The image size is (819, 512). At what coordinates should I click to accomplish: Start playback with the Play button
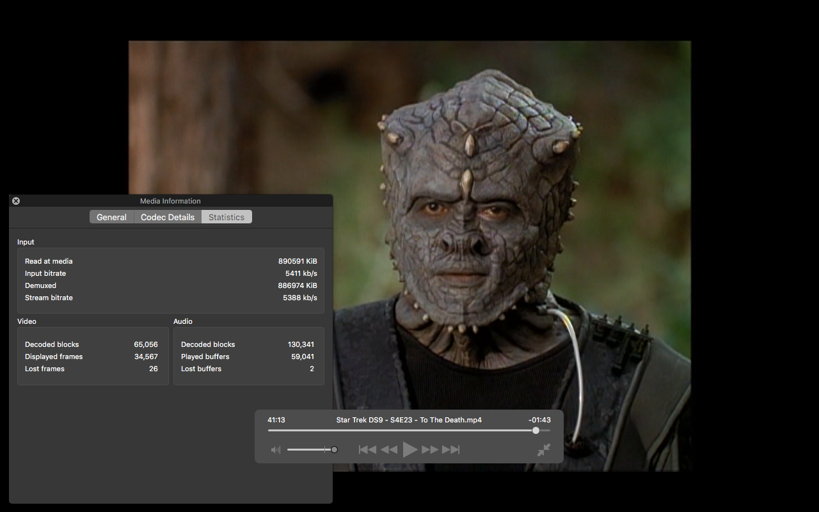point(410,450)
